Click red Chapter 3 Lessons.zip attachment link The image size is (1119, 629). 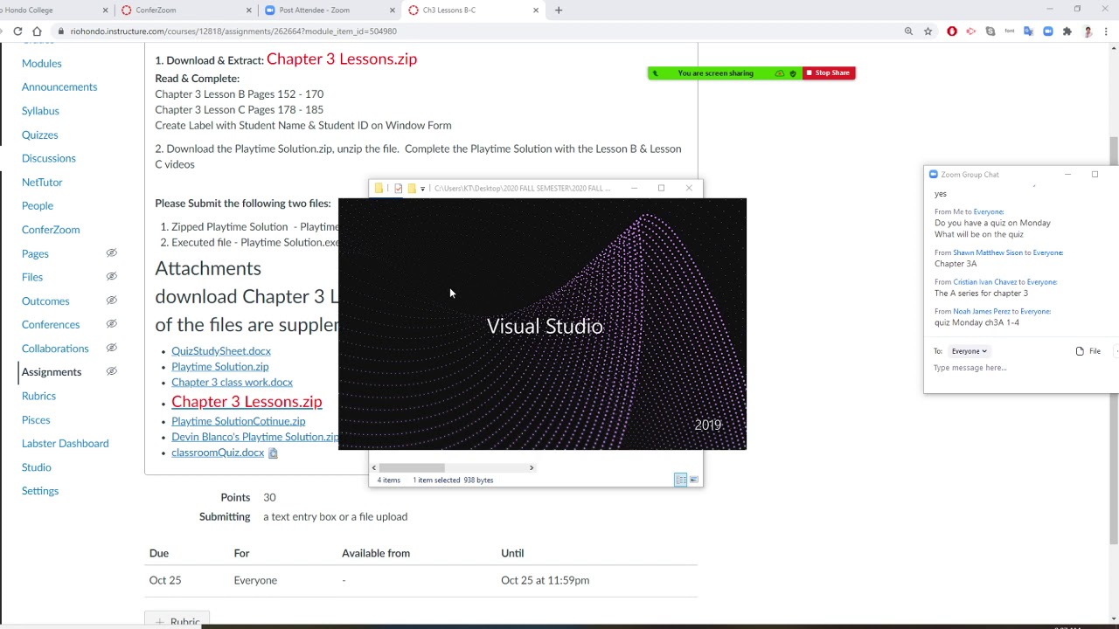247,402
